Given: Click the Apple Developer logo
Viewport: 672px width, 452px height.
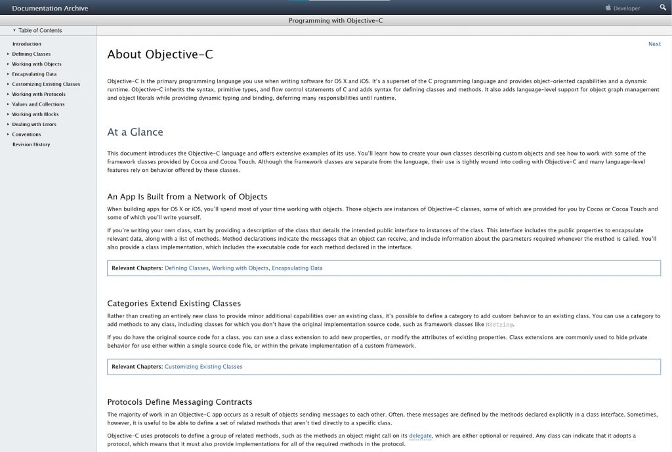Looking at the screenshot, I should point(608,7).
